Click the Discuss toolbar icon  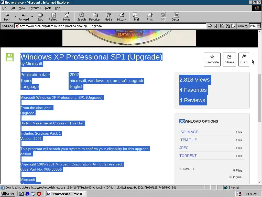click(x=176, y=17)
